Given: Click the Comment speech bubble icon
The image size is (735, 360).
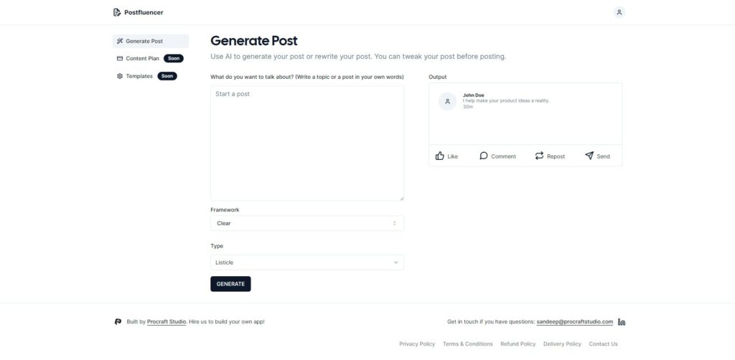Looking at the screenshot, I should (x=483, y=156).
